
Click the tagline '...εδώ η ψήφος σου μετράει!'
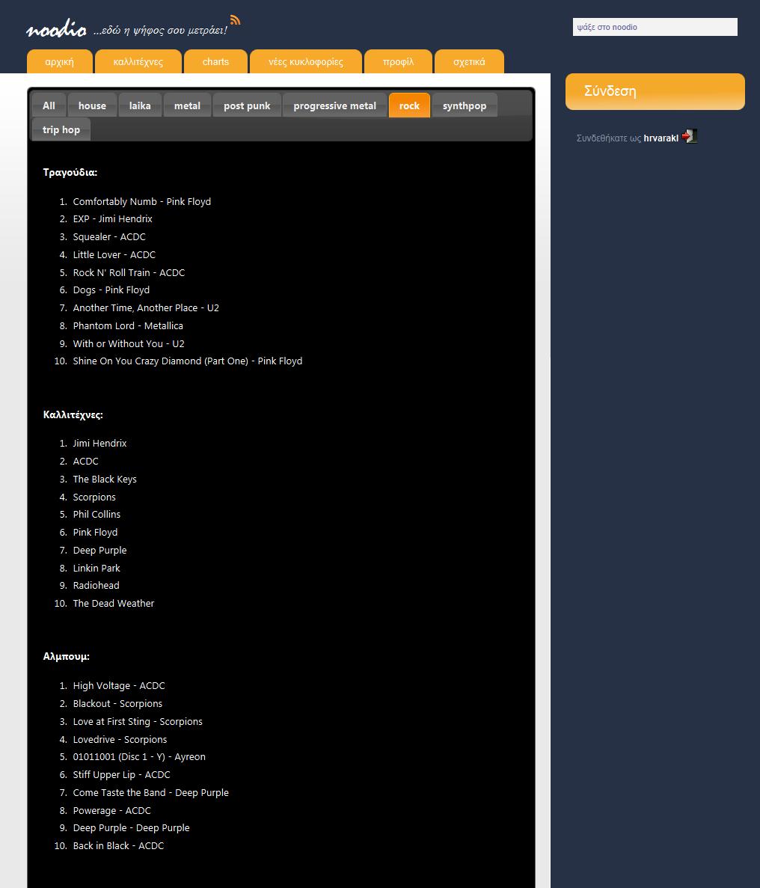[160, 31]
